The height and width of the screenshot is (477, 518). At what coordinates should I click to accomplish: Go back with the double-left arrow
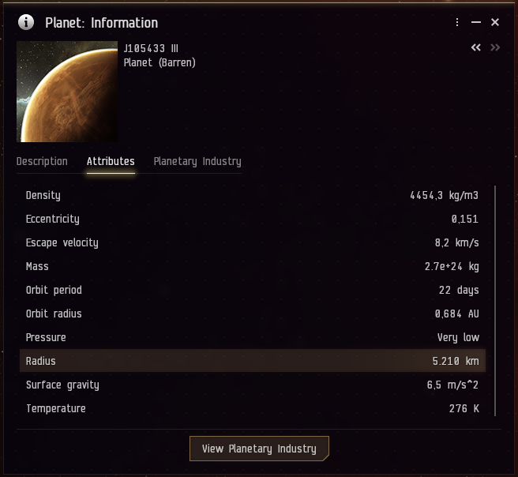(476, 48)
